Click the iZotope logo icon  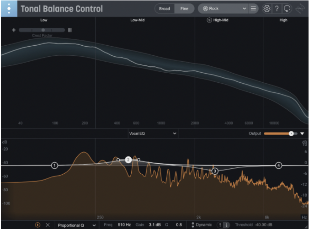(x=300, y=9)
